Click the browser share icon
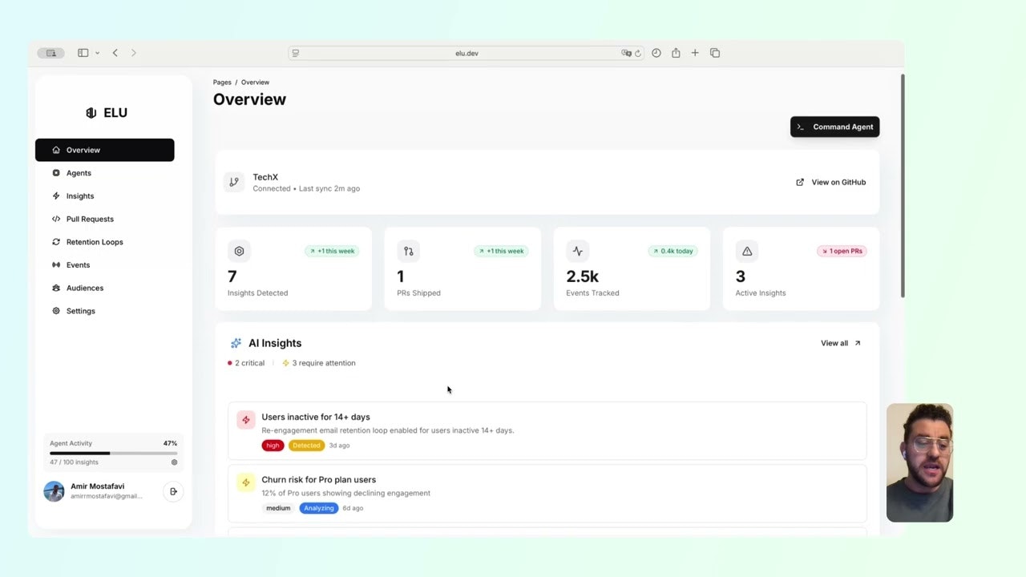The width and height of the screenshot is (1026, 577). pos(676,53)
